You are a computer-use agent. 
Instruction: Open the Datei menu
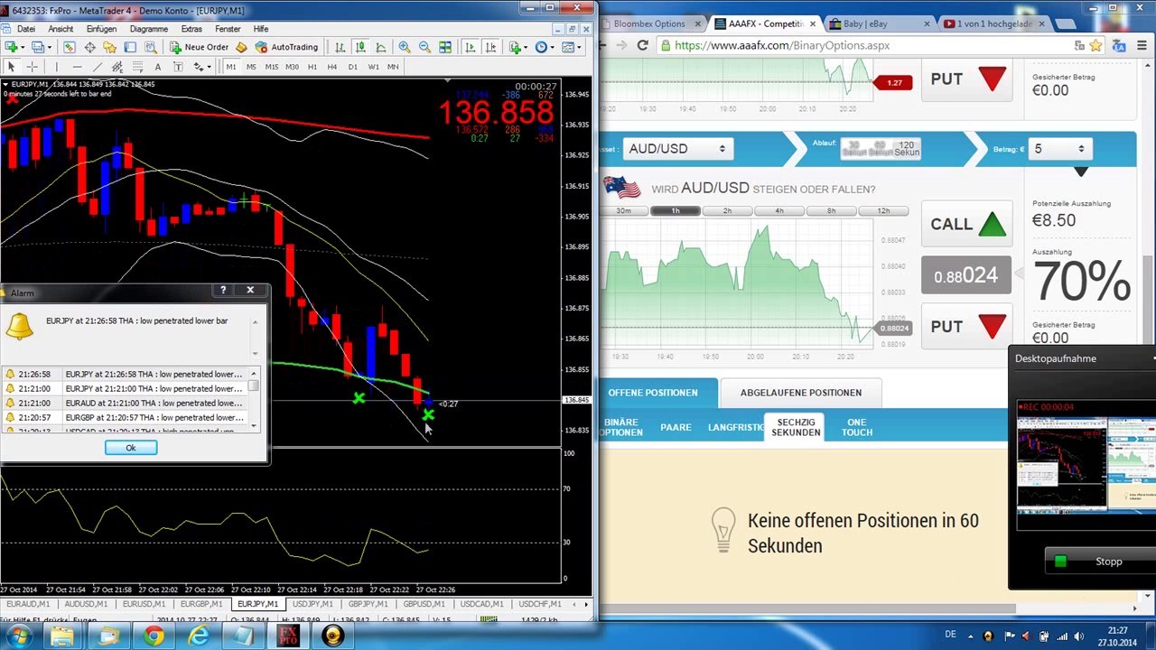coord(26,29)
